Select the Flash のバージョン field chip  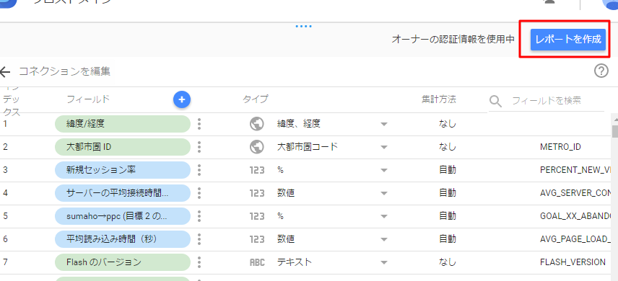(x=123, y=262)
